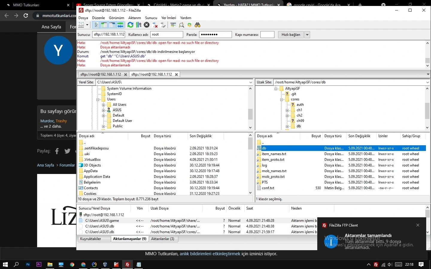This screenshot has height=269, width=431.
Task: Open Photoshop from the taskbar
Action: pyautogui.click(x=28, y=265)
